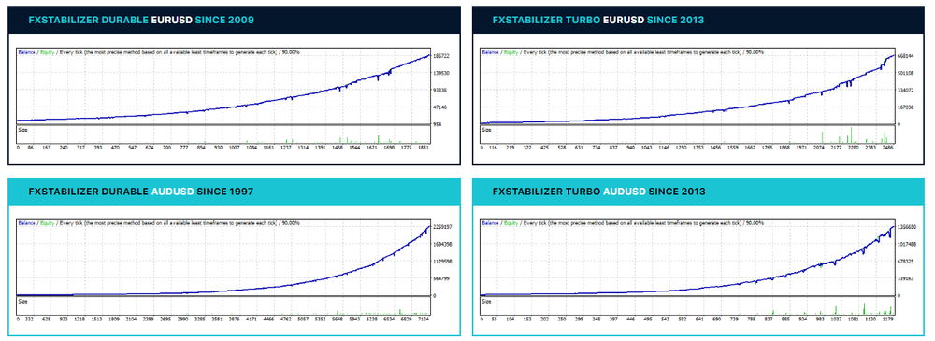Image resolution: width=935 pixels, height=341 pixels.
Task: Click the 332 trade number on x-axis
Action: (x=29, y=319)
